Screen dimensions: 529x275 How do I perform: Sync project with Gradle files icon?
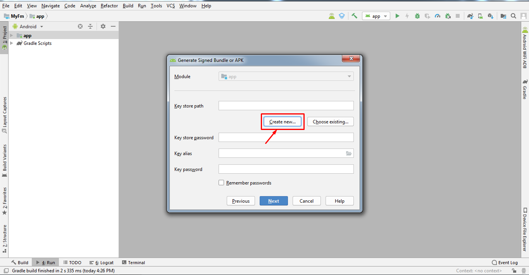(x=470, y=16)
